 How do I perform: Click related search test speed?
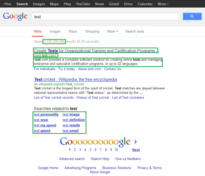[x=42, y=131]
